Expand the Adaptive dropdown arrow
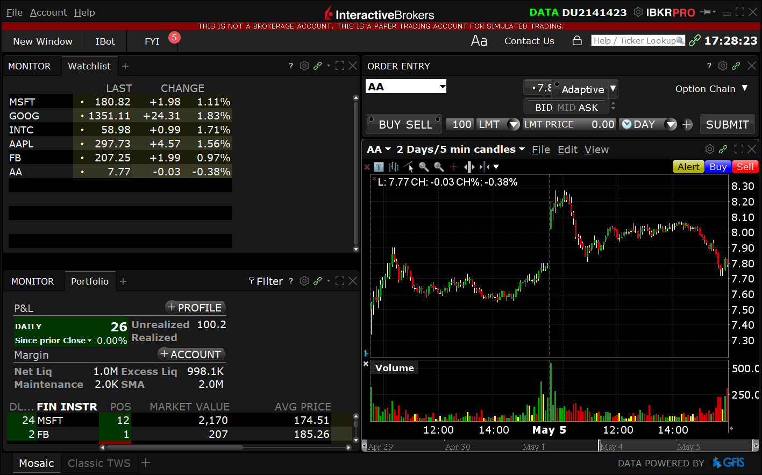The width and height of the screenshot is (762, 475). (x=613, y=89)
